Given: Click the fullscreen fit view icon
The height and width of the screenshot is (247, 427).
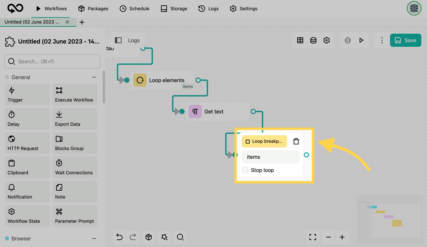Looking at the screenshot, I should coord(313,237).
